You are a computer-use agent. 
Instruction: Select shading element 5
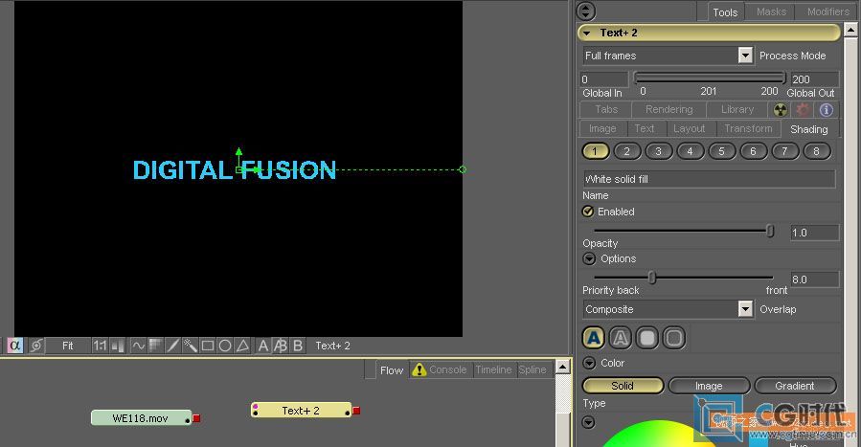pyautogui.click(x=721, y=151)
